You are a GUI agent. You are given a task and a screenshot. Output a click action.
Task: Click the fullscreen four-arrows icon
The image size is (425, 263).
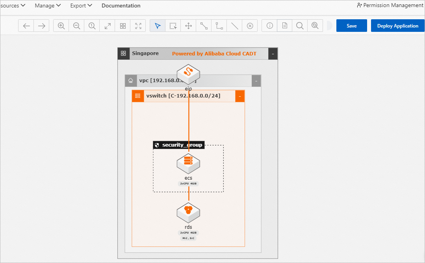(x=138, y=26)
